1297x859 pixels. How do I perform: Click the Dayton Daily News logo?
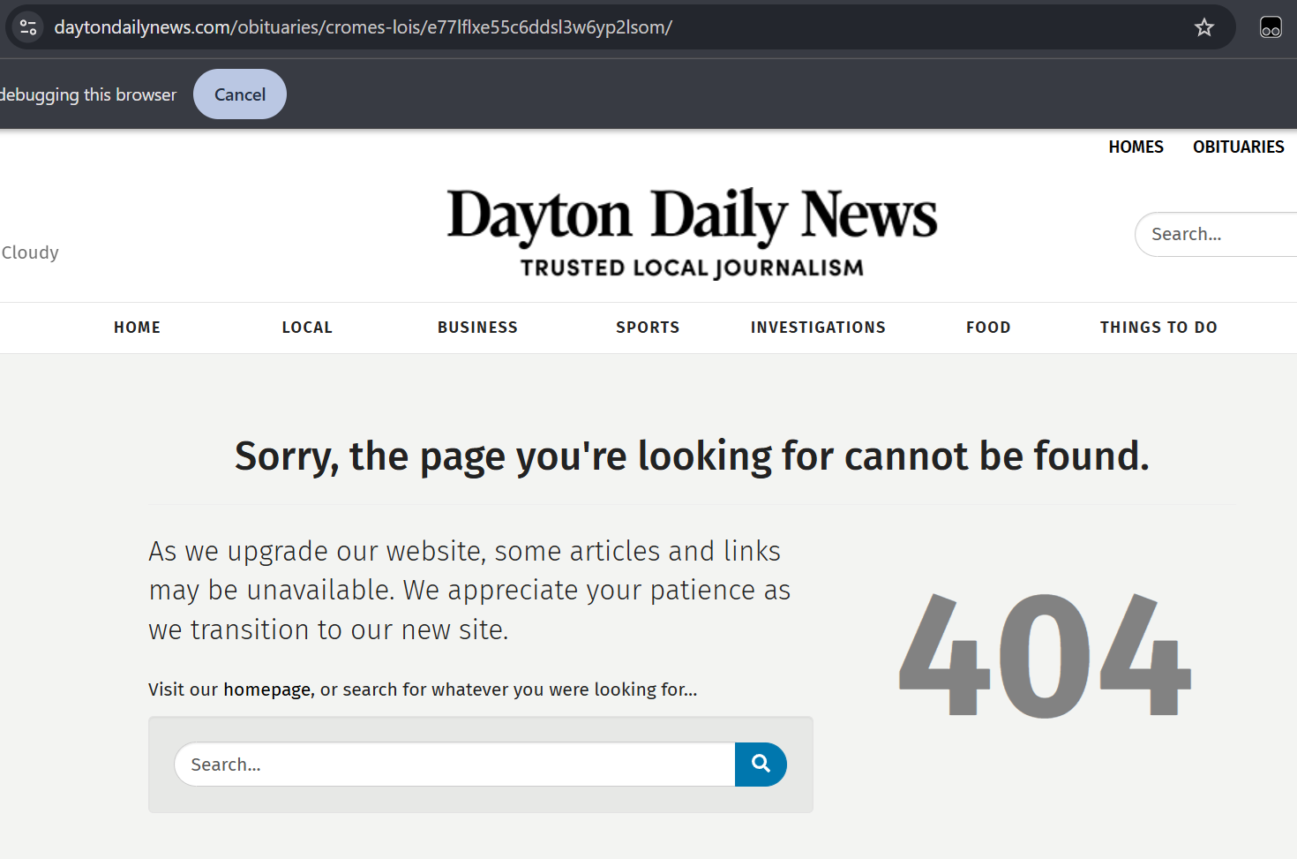692,213
